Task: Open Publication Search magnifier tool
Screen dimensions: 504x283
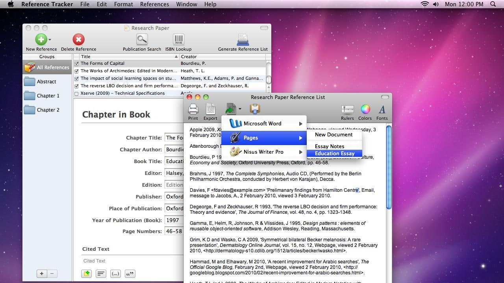Action: [x=142, y=39]
